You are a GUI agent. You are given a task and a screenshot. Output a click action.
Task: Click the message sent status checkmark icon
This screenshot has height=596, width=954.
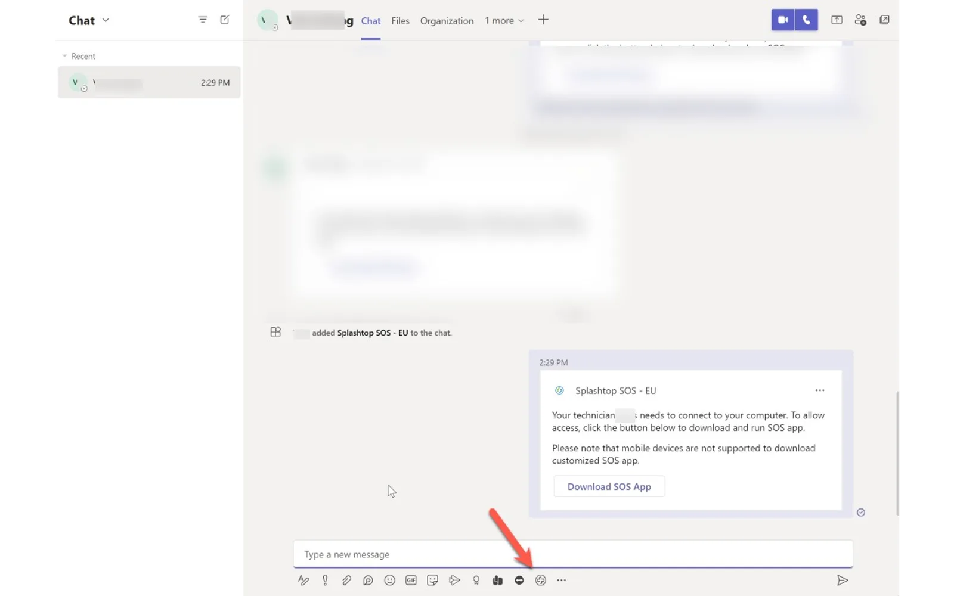click(861, 513)
